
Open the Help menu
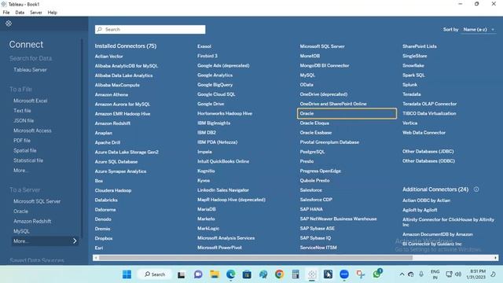coord(53,13)
